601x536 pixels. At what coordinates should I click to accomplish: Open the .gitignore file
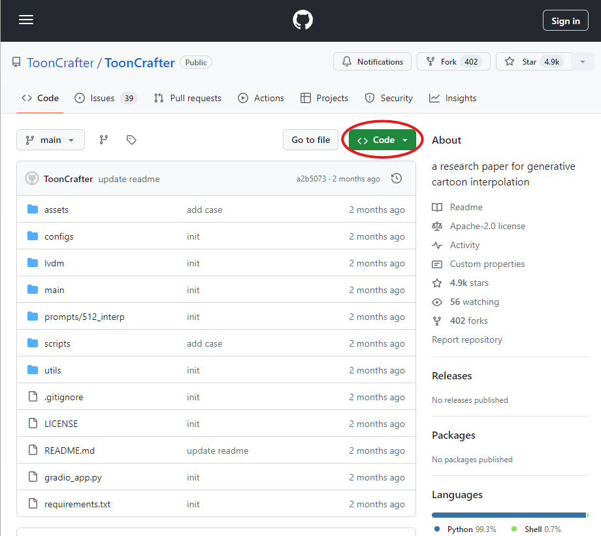(63, 398)
